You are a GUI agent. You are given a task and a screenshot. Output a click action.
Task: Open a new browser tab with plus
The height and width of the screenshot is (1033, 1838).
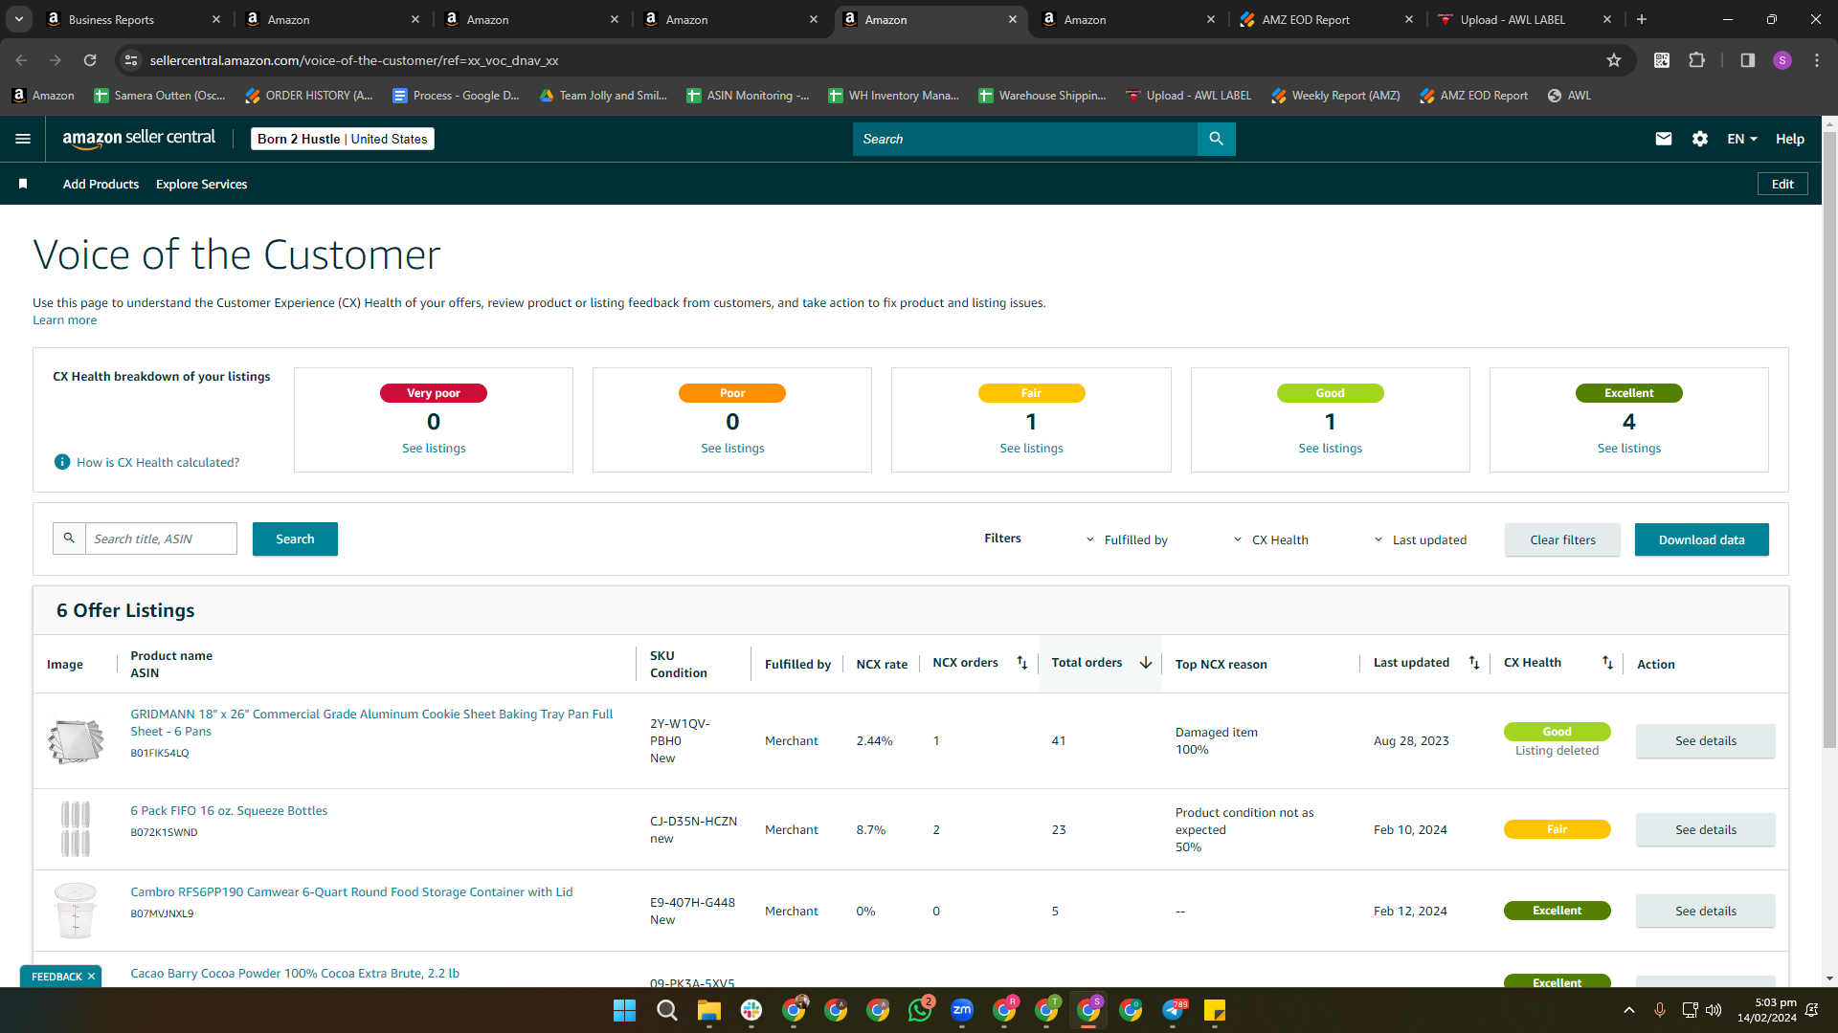(x=1642, y=19)
